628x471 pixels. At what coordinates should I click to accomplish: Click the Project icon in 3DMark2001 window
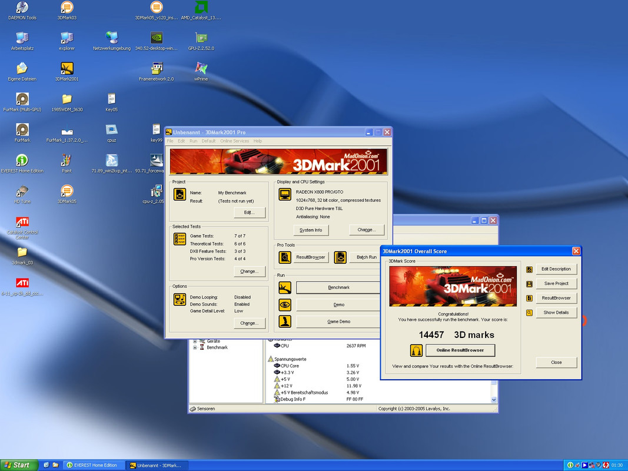click(180, 194)
